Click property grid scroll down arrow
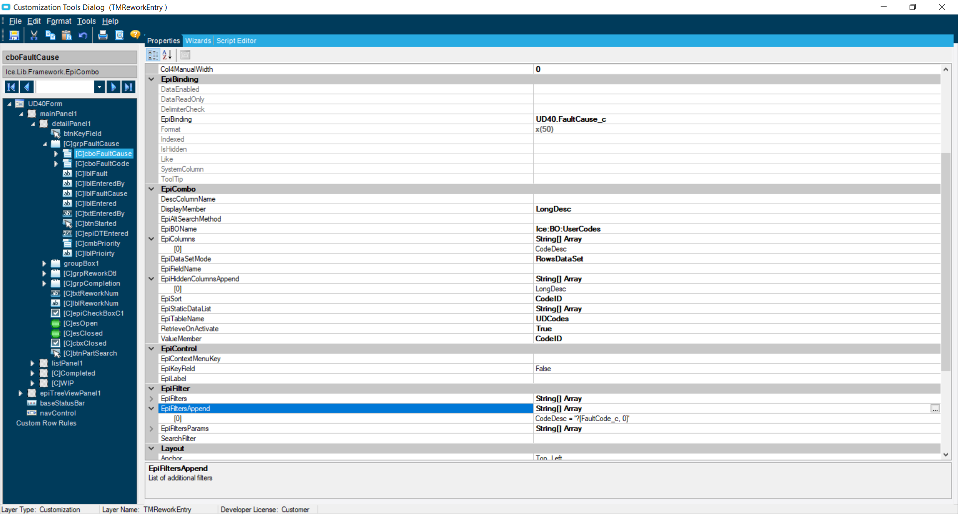This screenshot has width=958, height=514. tap(946, 455)
